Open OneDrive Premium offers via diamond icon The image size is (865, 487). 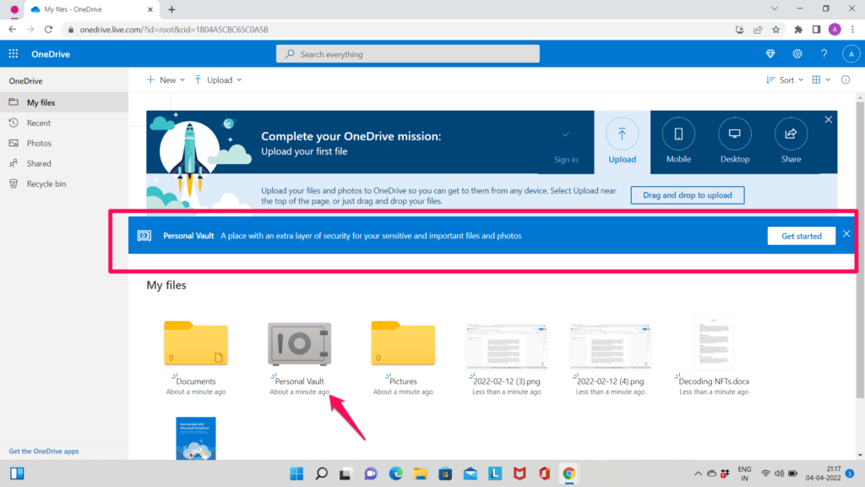(x=770, y=53)
